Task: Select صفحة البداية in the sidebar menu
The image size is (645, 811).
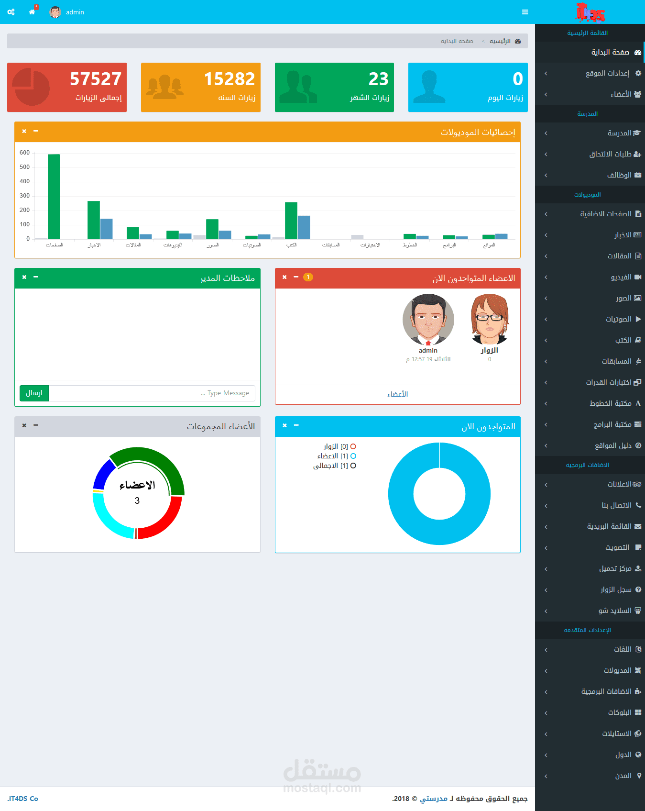Action: pyautogui.click(x=590, y=52)
